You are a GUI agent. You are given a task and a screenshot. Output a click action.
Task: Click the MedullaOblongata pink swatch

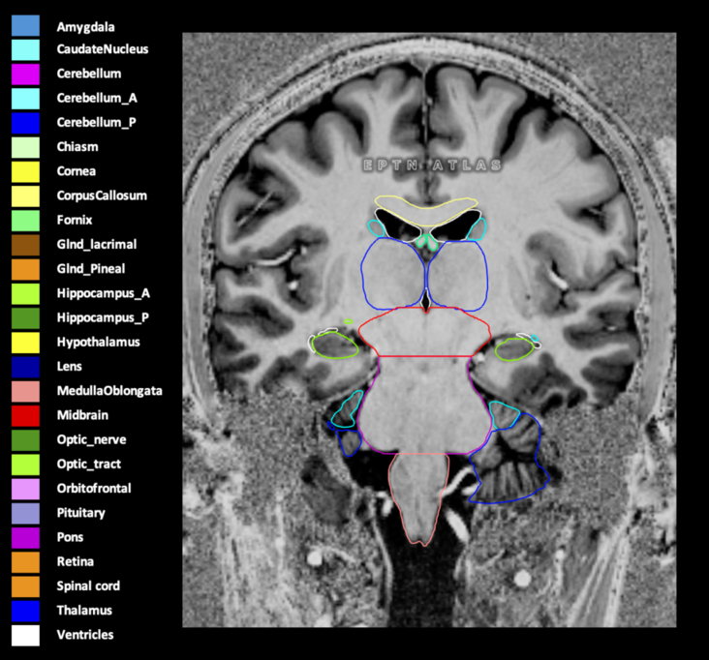[x=25, y=392]
